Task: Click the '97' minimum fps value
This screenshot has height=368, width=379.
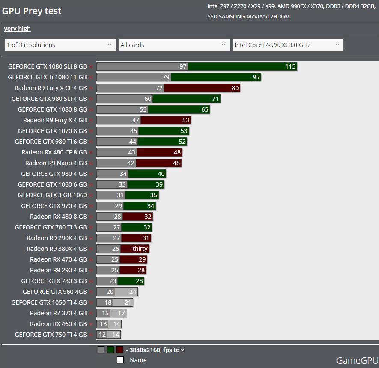Action: point(183,66)
